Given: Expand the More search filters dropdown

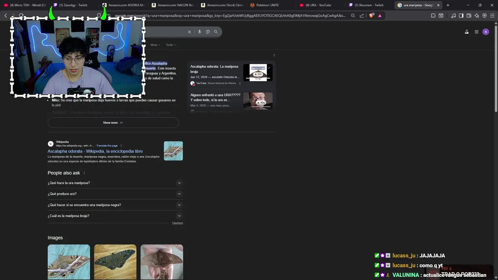Looking at the screenshot, I should [x=155, y=45].
